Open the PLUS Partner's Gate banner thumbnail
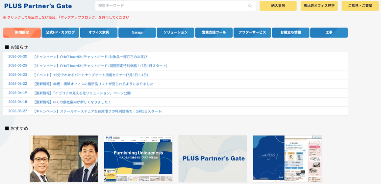 click(213, 159)
